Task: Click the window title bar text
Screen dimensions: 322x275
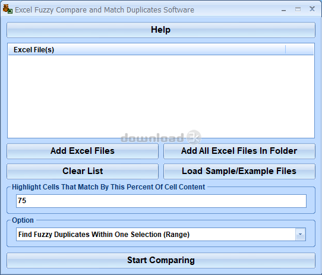Action: 105,10
